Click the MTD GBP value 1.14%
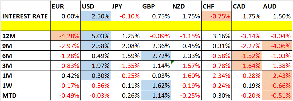Viewport: 293px width, 101px height. (156, 95)
